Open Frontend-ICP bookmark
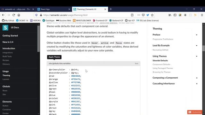 tap(100, 20)
